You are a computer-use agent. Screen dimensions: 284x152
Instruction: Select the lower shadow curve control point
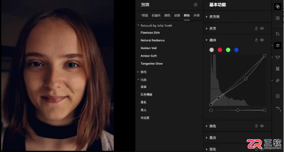point(218,98)
